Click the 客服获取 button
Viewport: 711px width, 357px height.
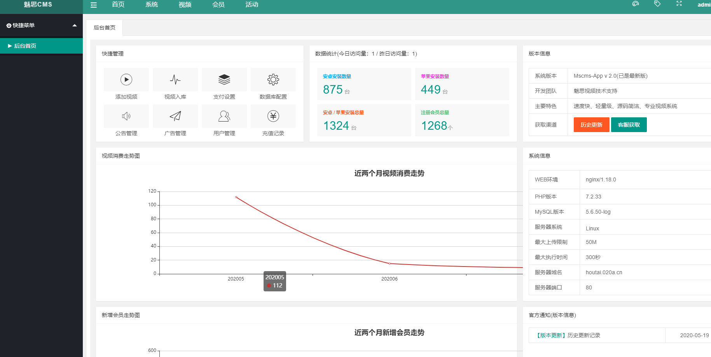pyautogui.click(x=629, y=125)
